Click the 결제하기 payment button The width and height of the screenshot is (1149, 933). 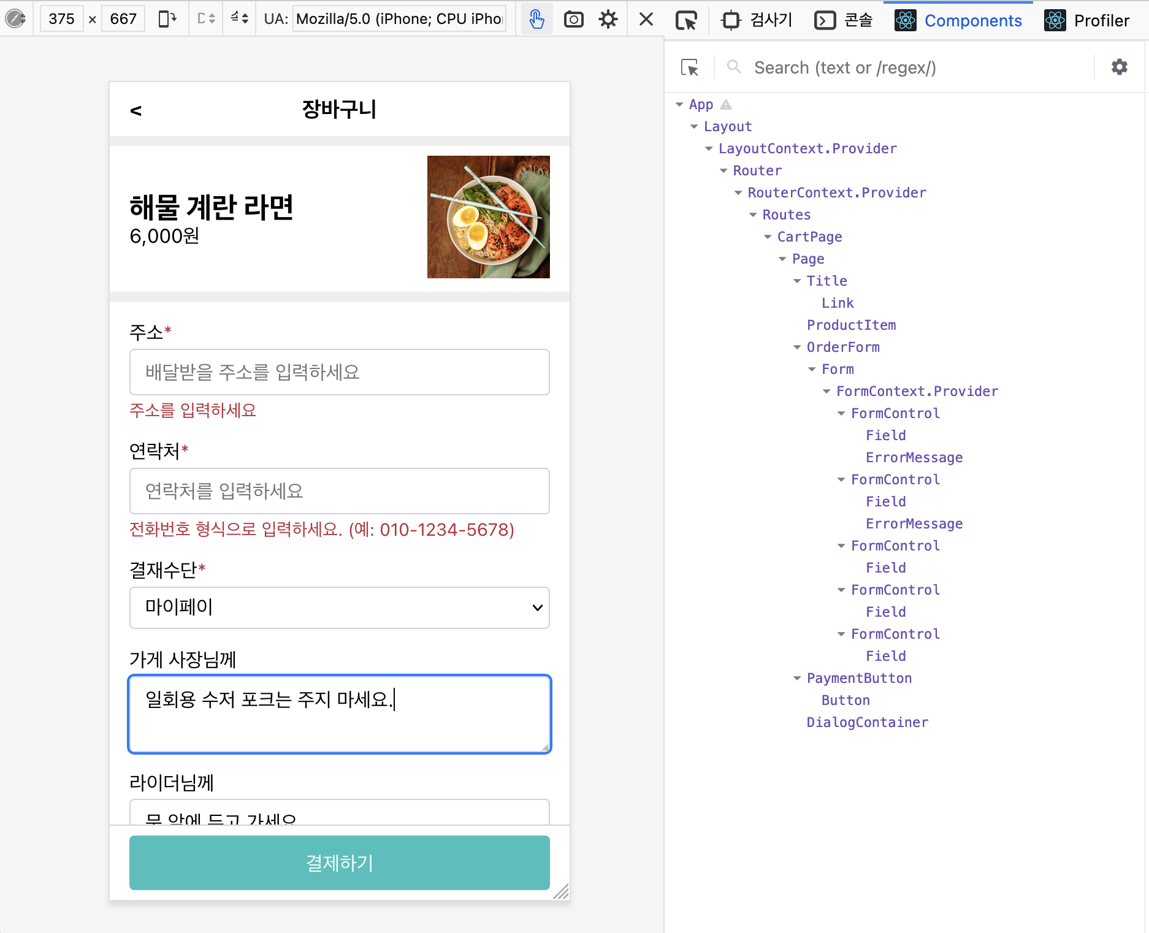point(340,863)
